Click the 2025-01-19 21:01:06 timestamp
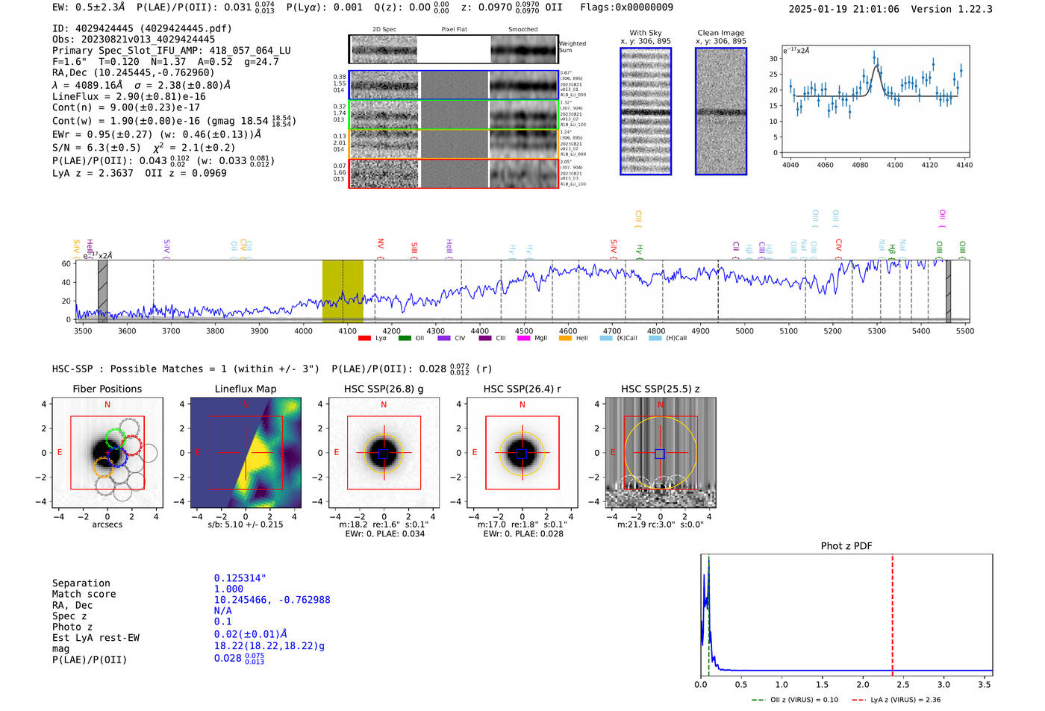The height and width of the screenshot is (711, 1045). coord(844,9)
